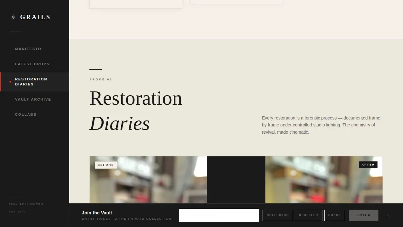This screenshot has width=403, height=227.
Task: Click the 500K Followers text
Action: click(26, 204)
